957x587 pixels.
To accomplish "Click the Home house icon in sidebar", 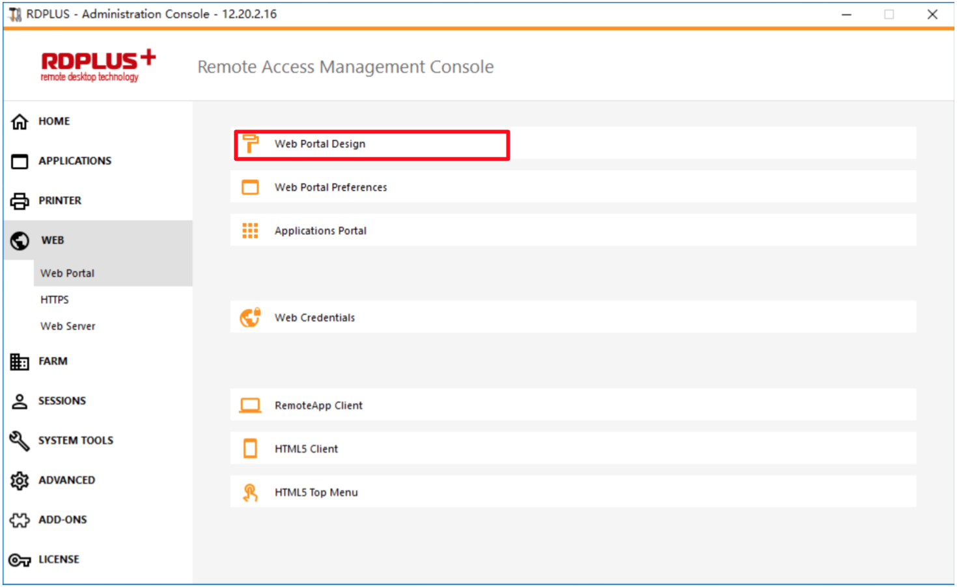I will tap(20, 122).
